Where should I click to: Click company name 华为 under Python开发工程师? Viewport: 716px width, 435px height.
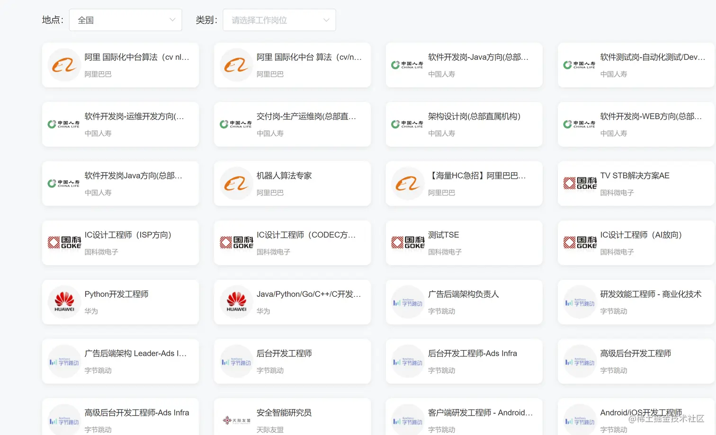point(91,311)
